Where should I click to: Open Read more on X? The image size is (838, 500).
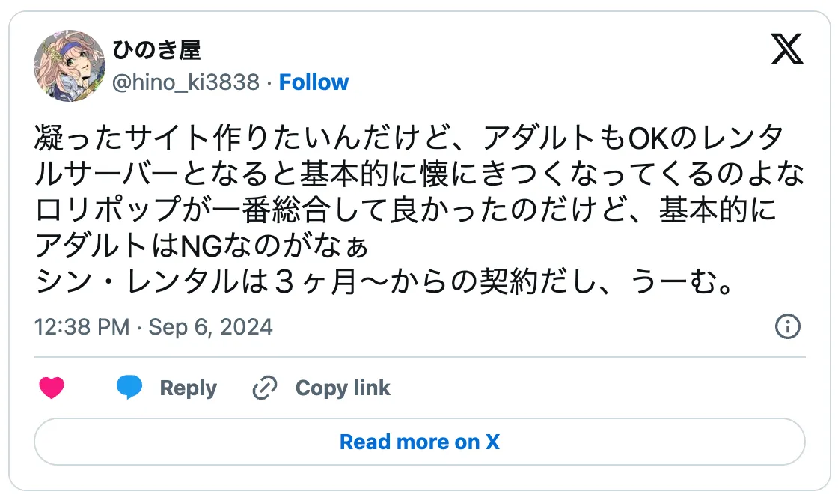(419, 442)
